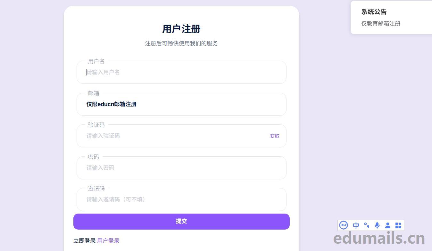Screen dimensions: 432x251
Task: Click the iFLY input method logo
Action: (x=344, y=225)
